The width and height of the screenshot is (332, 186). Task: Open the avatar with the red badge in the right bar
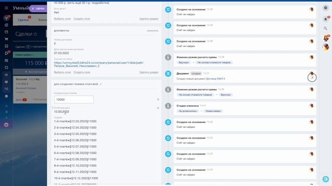[326, 38]
